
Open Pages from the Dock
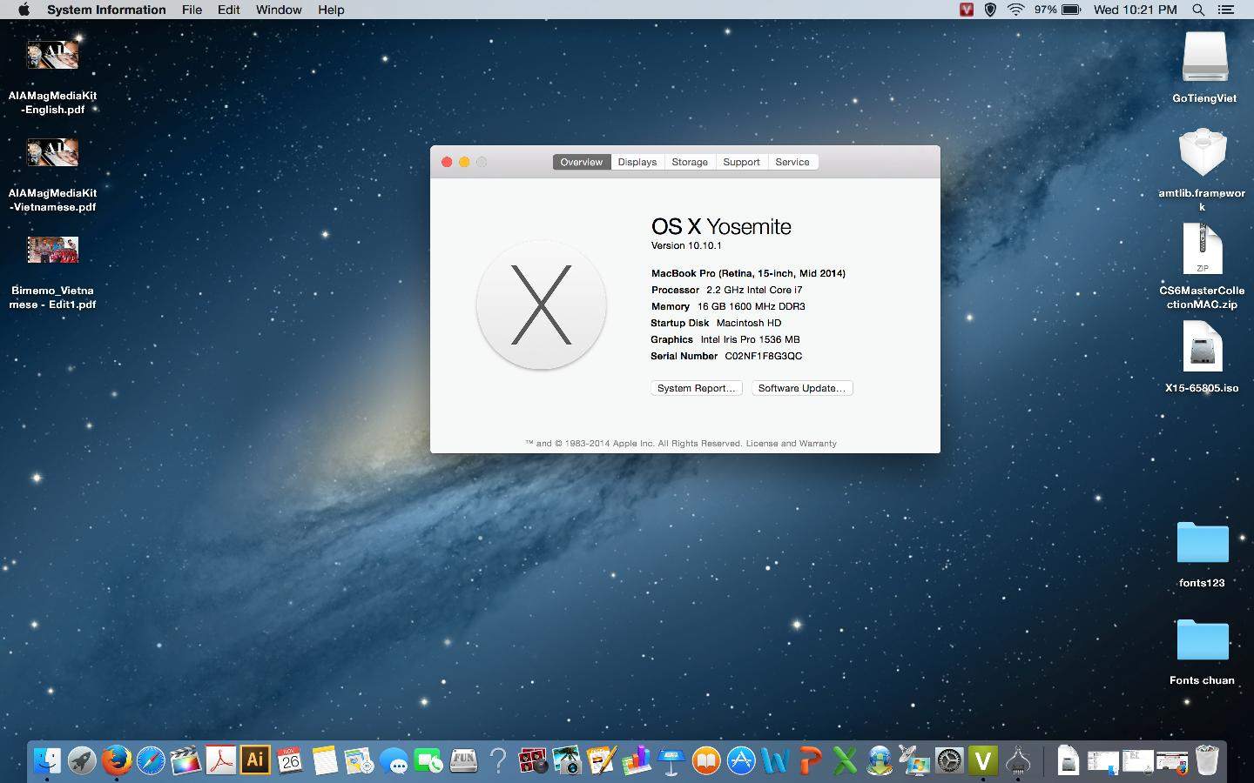tap(602, 760)
